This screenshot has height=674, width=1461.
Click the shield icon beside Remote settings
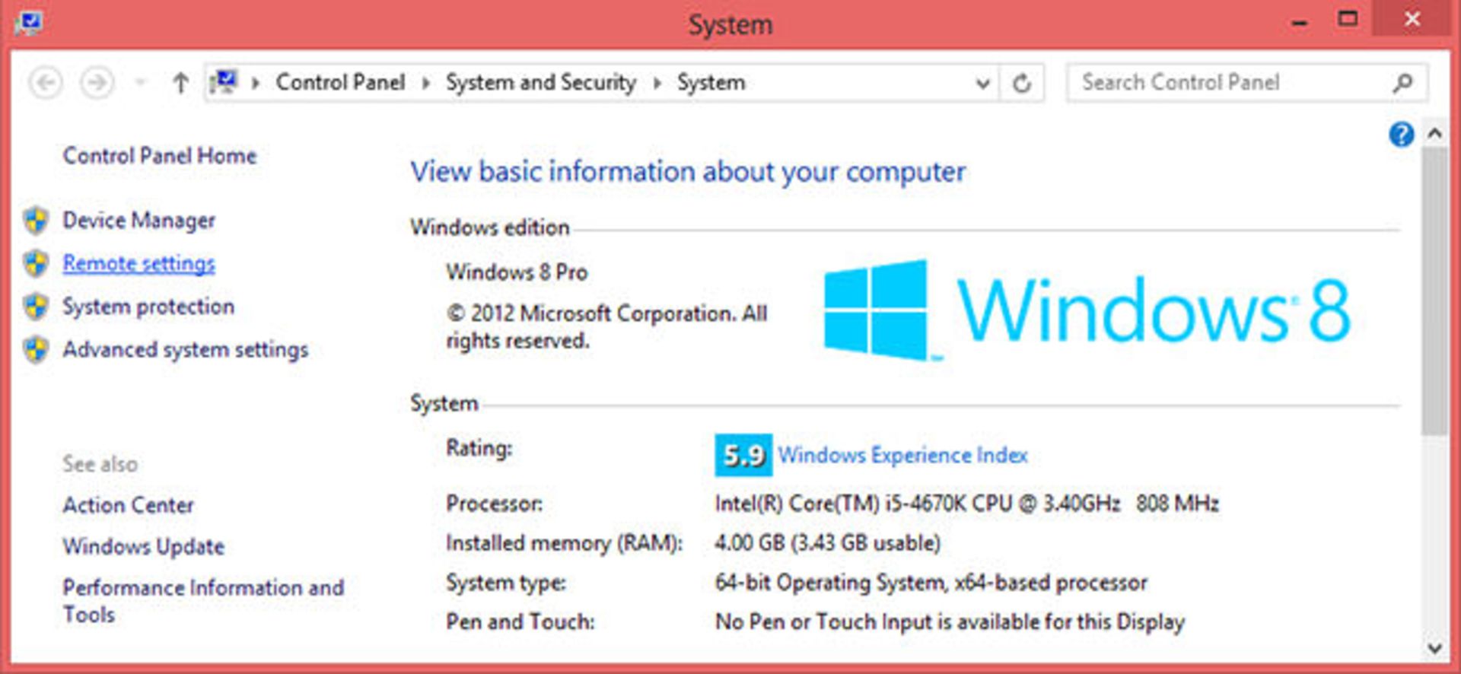click(36, 263)
